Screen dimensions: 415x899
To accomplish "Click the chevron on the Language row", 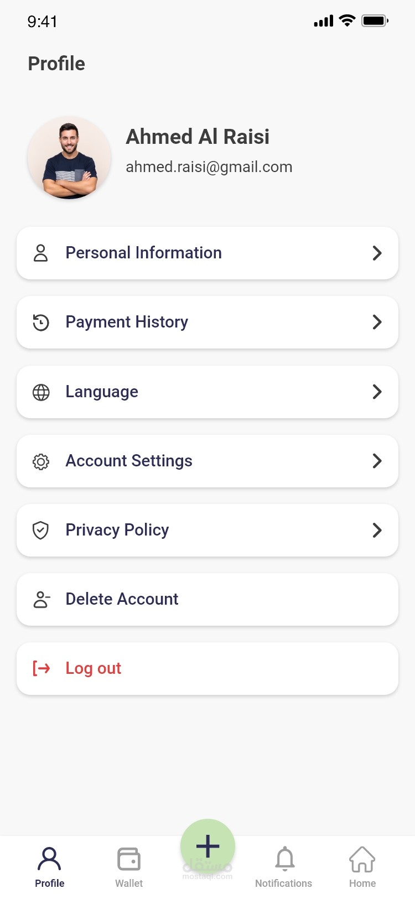I will click(377, 392).
